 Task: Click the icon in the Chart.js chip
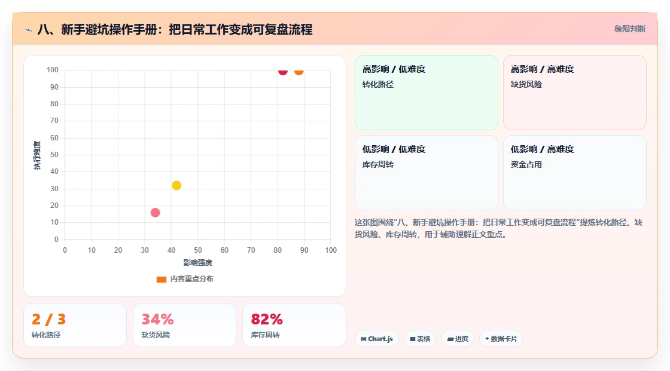coord(364,339)
